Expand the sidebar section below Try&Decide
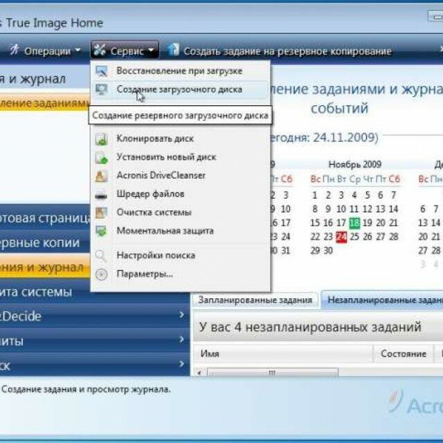Screen dimensions: 443x443 point(182,339)
